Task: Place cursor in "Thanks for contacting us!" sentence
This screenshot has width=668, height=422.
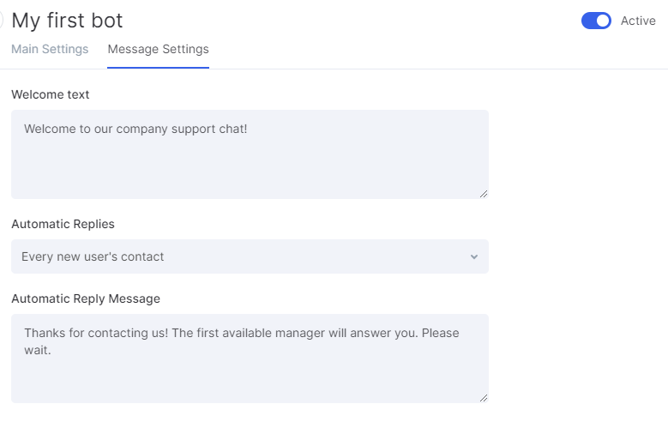Action: pyautogui.click(x=96, y=333)
